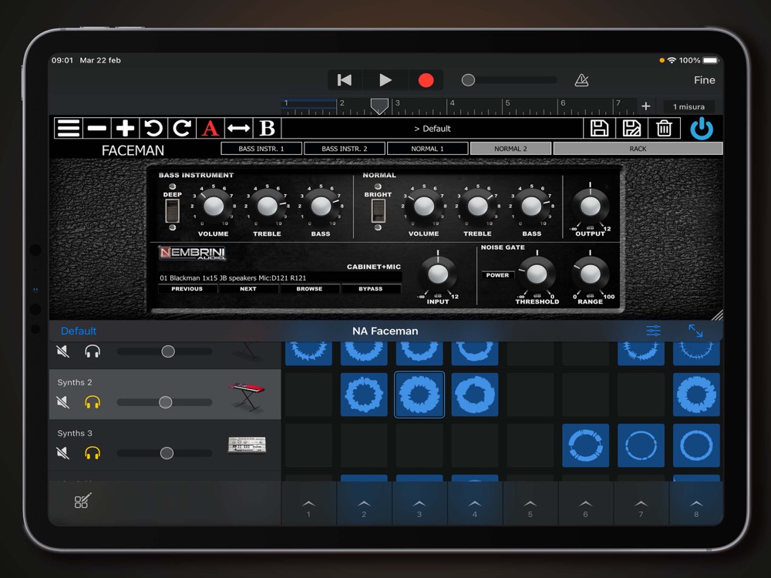The image size is (771, 578).
Task: Trigger the Synths 2 loop cell in column 8
Action: pos(696,394)
